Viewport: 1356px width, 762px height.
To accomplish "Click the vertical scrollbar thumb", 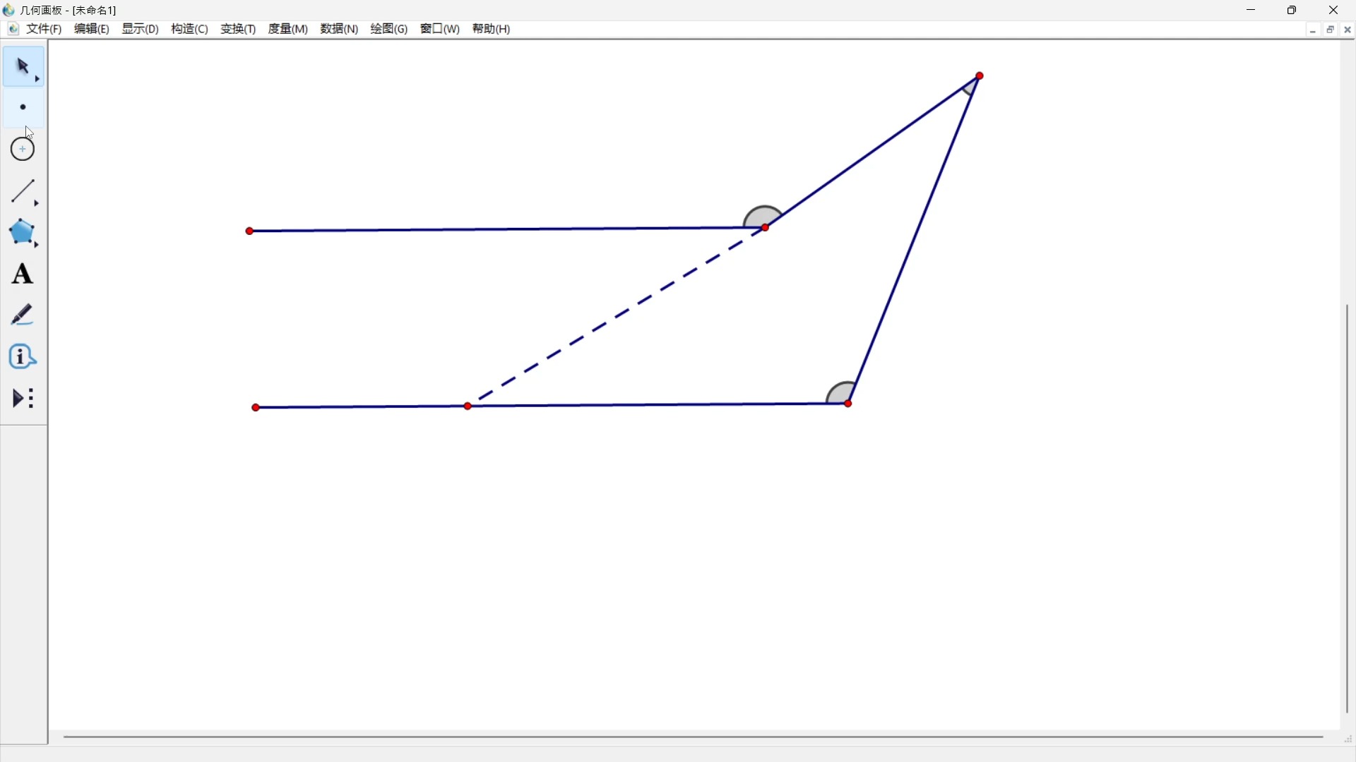I will coord(1348,508).
